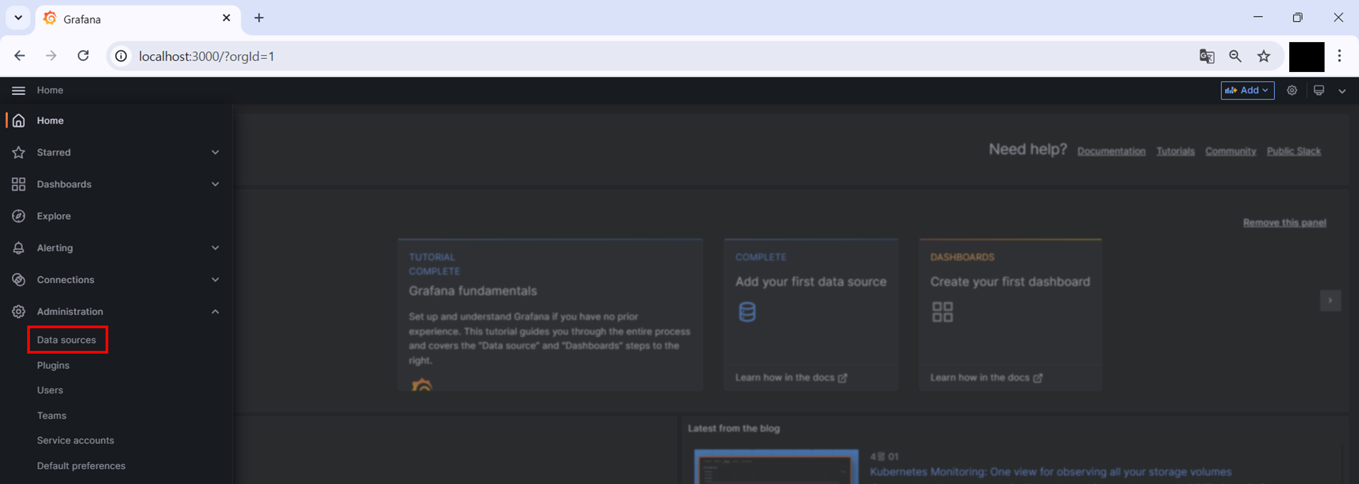Click Remove this panel link
This screenshot has height=484, width=1359.
click(x=1284, y=222)
